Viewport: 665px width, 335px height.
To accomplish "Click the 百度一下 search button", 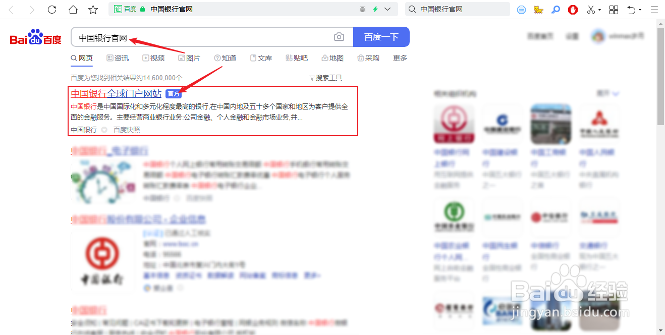I will click(x=381, y=36).
